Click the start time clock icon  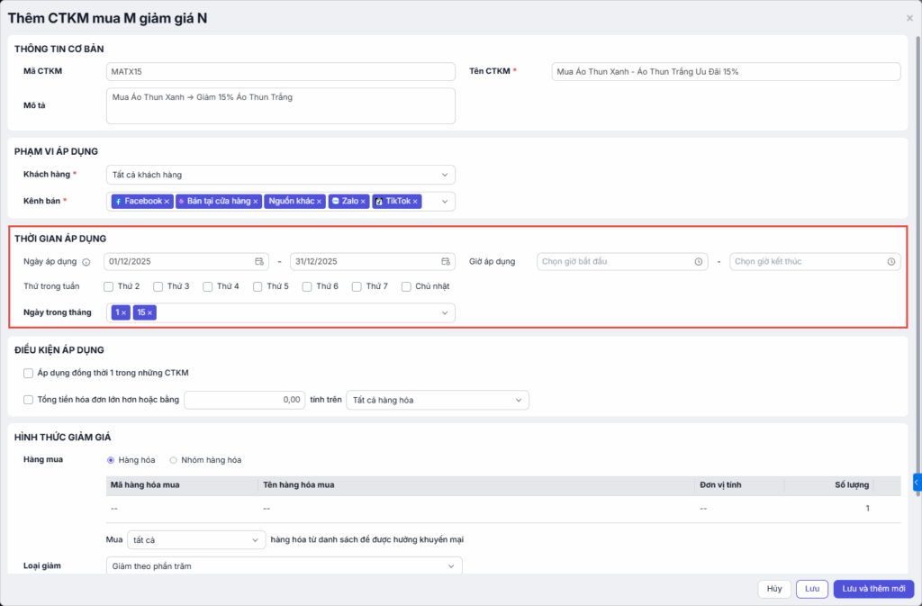tap(698, 261)
